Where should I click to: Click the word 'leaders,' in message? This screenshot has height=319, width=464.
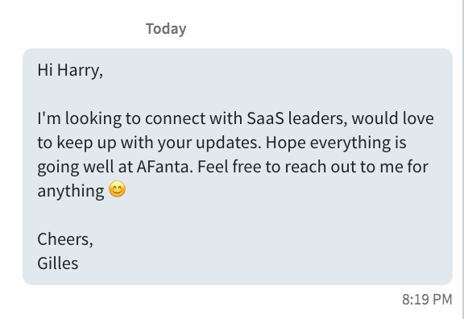(317, 118)
